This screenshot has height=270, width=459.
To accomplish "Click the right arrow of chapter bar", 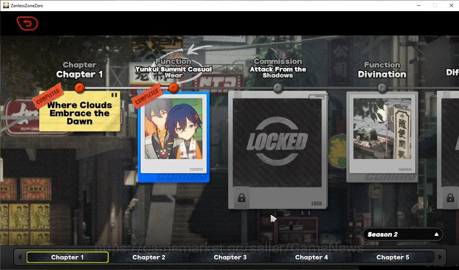I will click(440, 257).
